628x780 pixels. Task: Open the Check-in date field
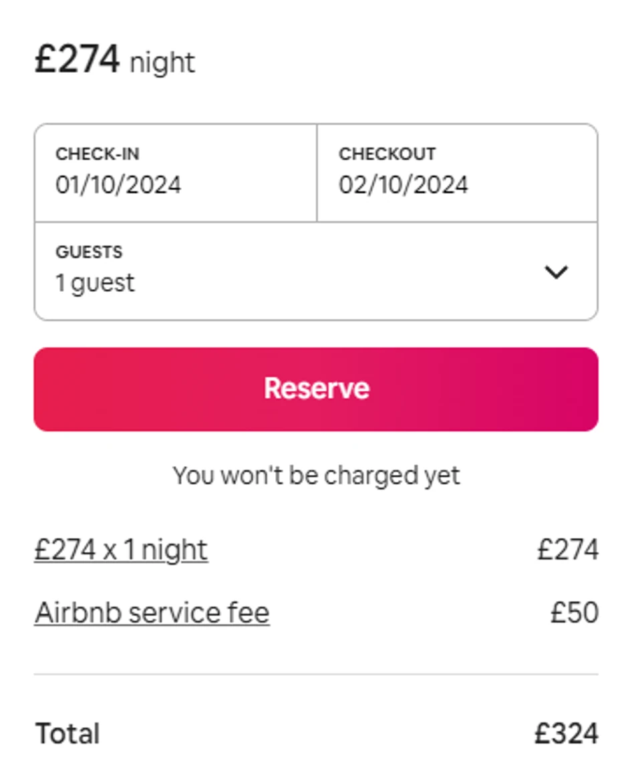click(175, 172)
